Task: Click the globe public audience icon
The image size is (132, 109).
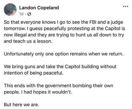Action: point(29,14)
